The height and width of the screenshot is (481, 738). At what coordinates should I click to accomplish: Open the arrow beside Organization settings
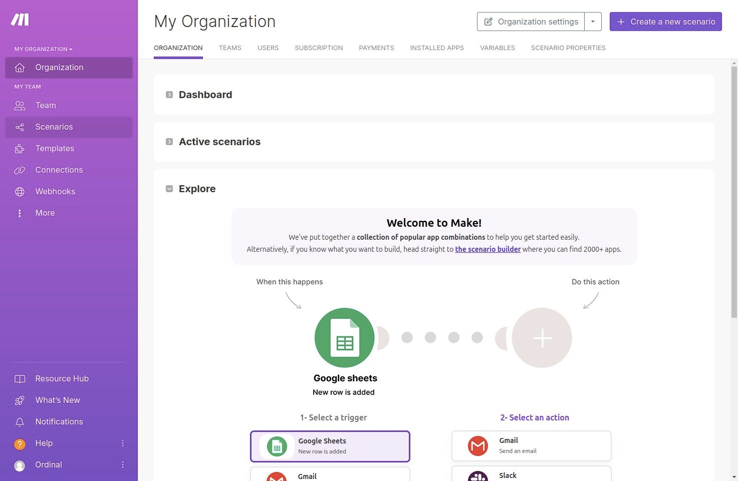pyautogui.click(x=593, y=22)
